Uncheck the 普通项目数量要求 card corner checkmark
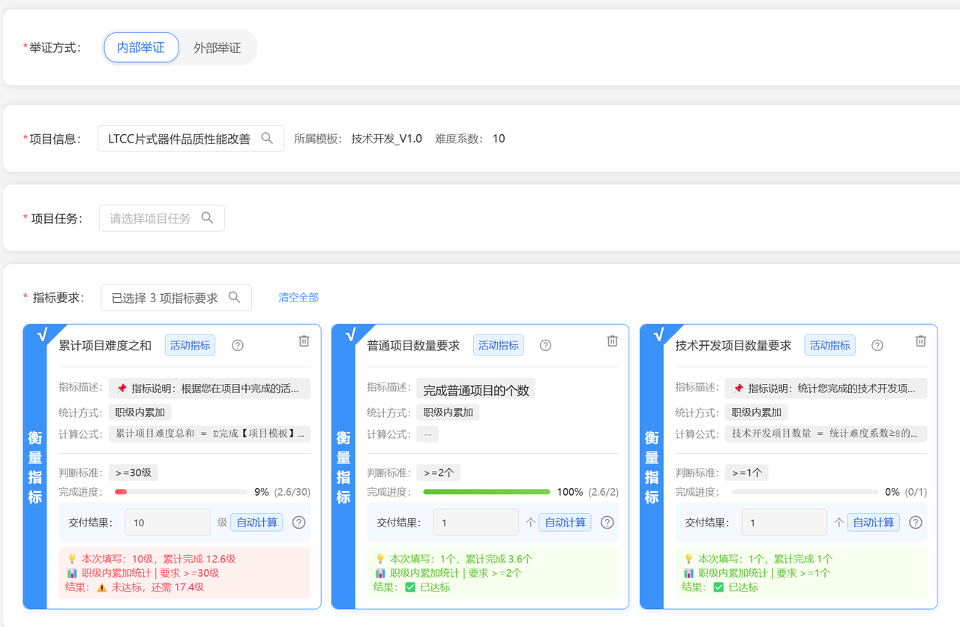This screenshot has width=960, height=627. point(352,335)
